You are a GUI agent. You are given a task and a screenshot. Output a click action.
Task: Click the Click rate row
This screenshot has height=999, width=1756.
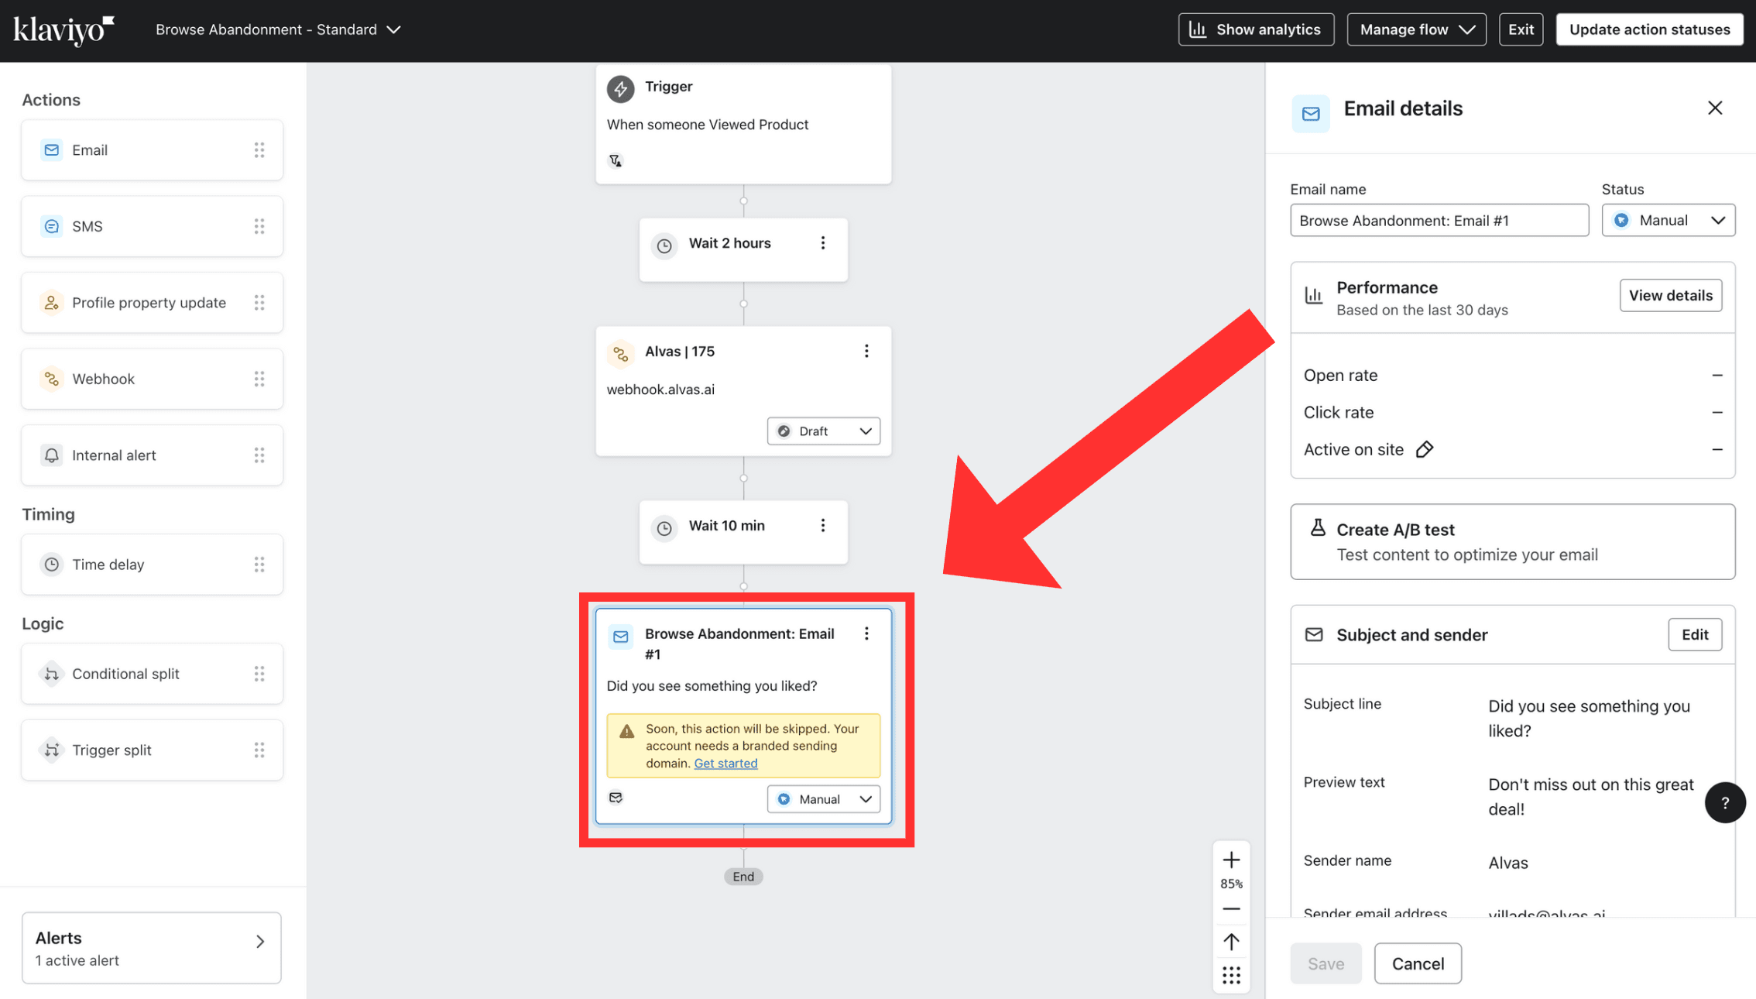1512,413
